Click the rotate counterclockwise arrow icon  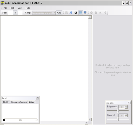pos(96,13)
